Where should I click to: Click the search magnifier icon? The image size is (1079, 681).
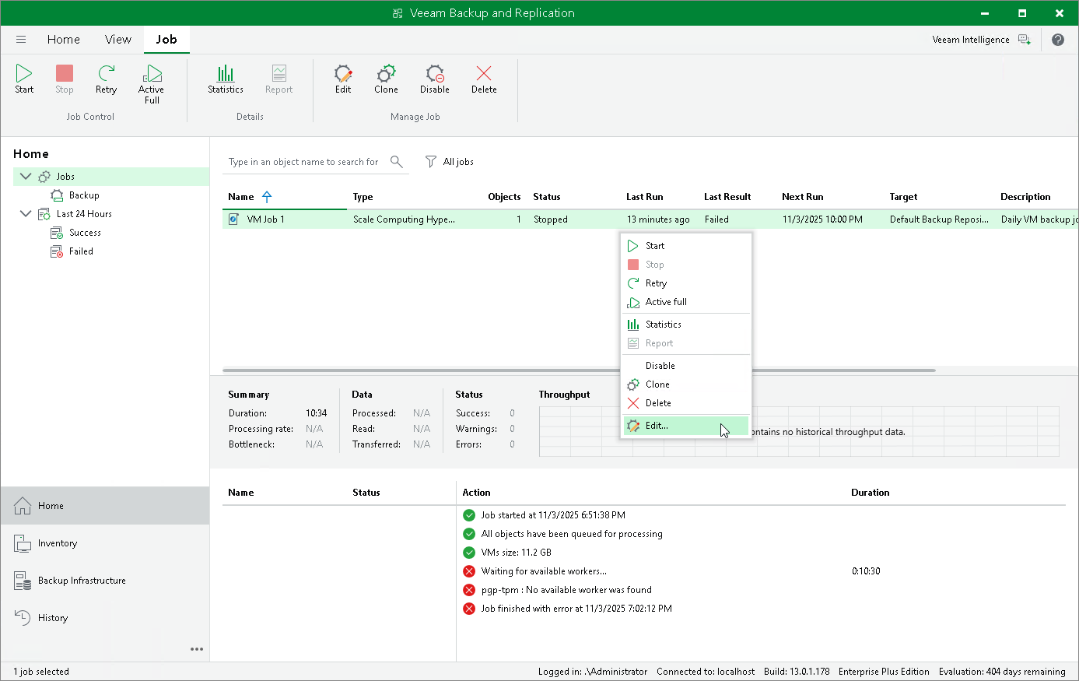click(397, 162)
